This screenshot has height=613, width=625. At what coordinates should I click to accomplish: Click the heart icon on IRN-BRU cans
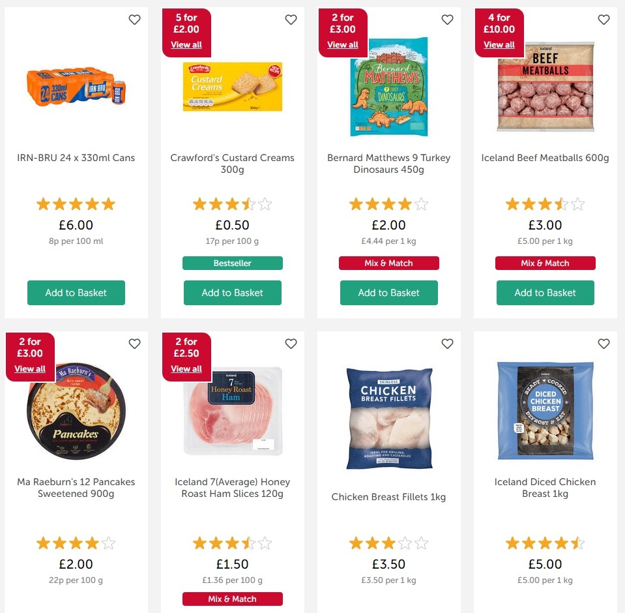click(134, 20)
